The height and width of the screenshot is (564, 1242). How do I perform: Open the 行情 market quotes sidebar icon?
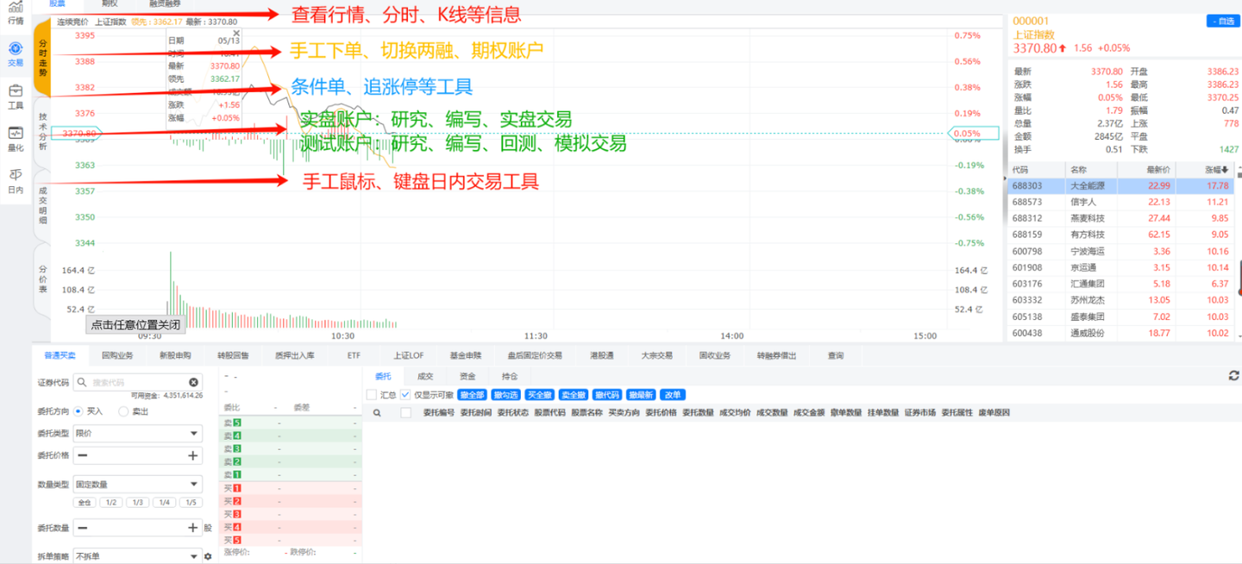point(15,11)
